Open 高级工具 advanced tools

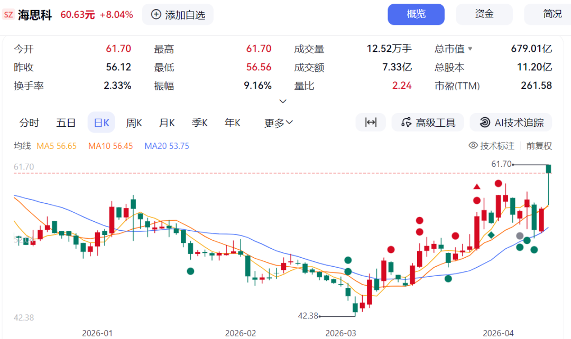428,123
